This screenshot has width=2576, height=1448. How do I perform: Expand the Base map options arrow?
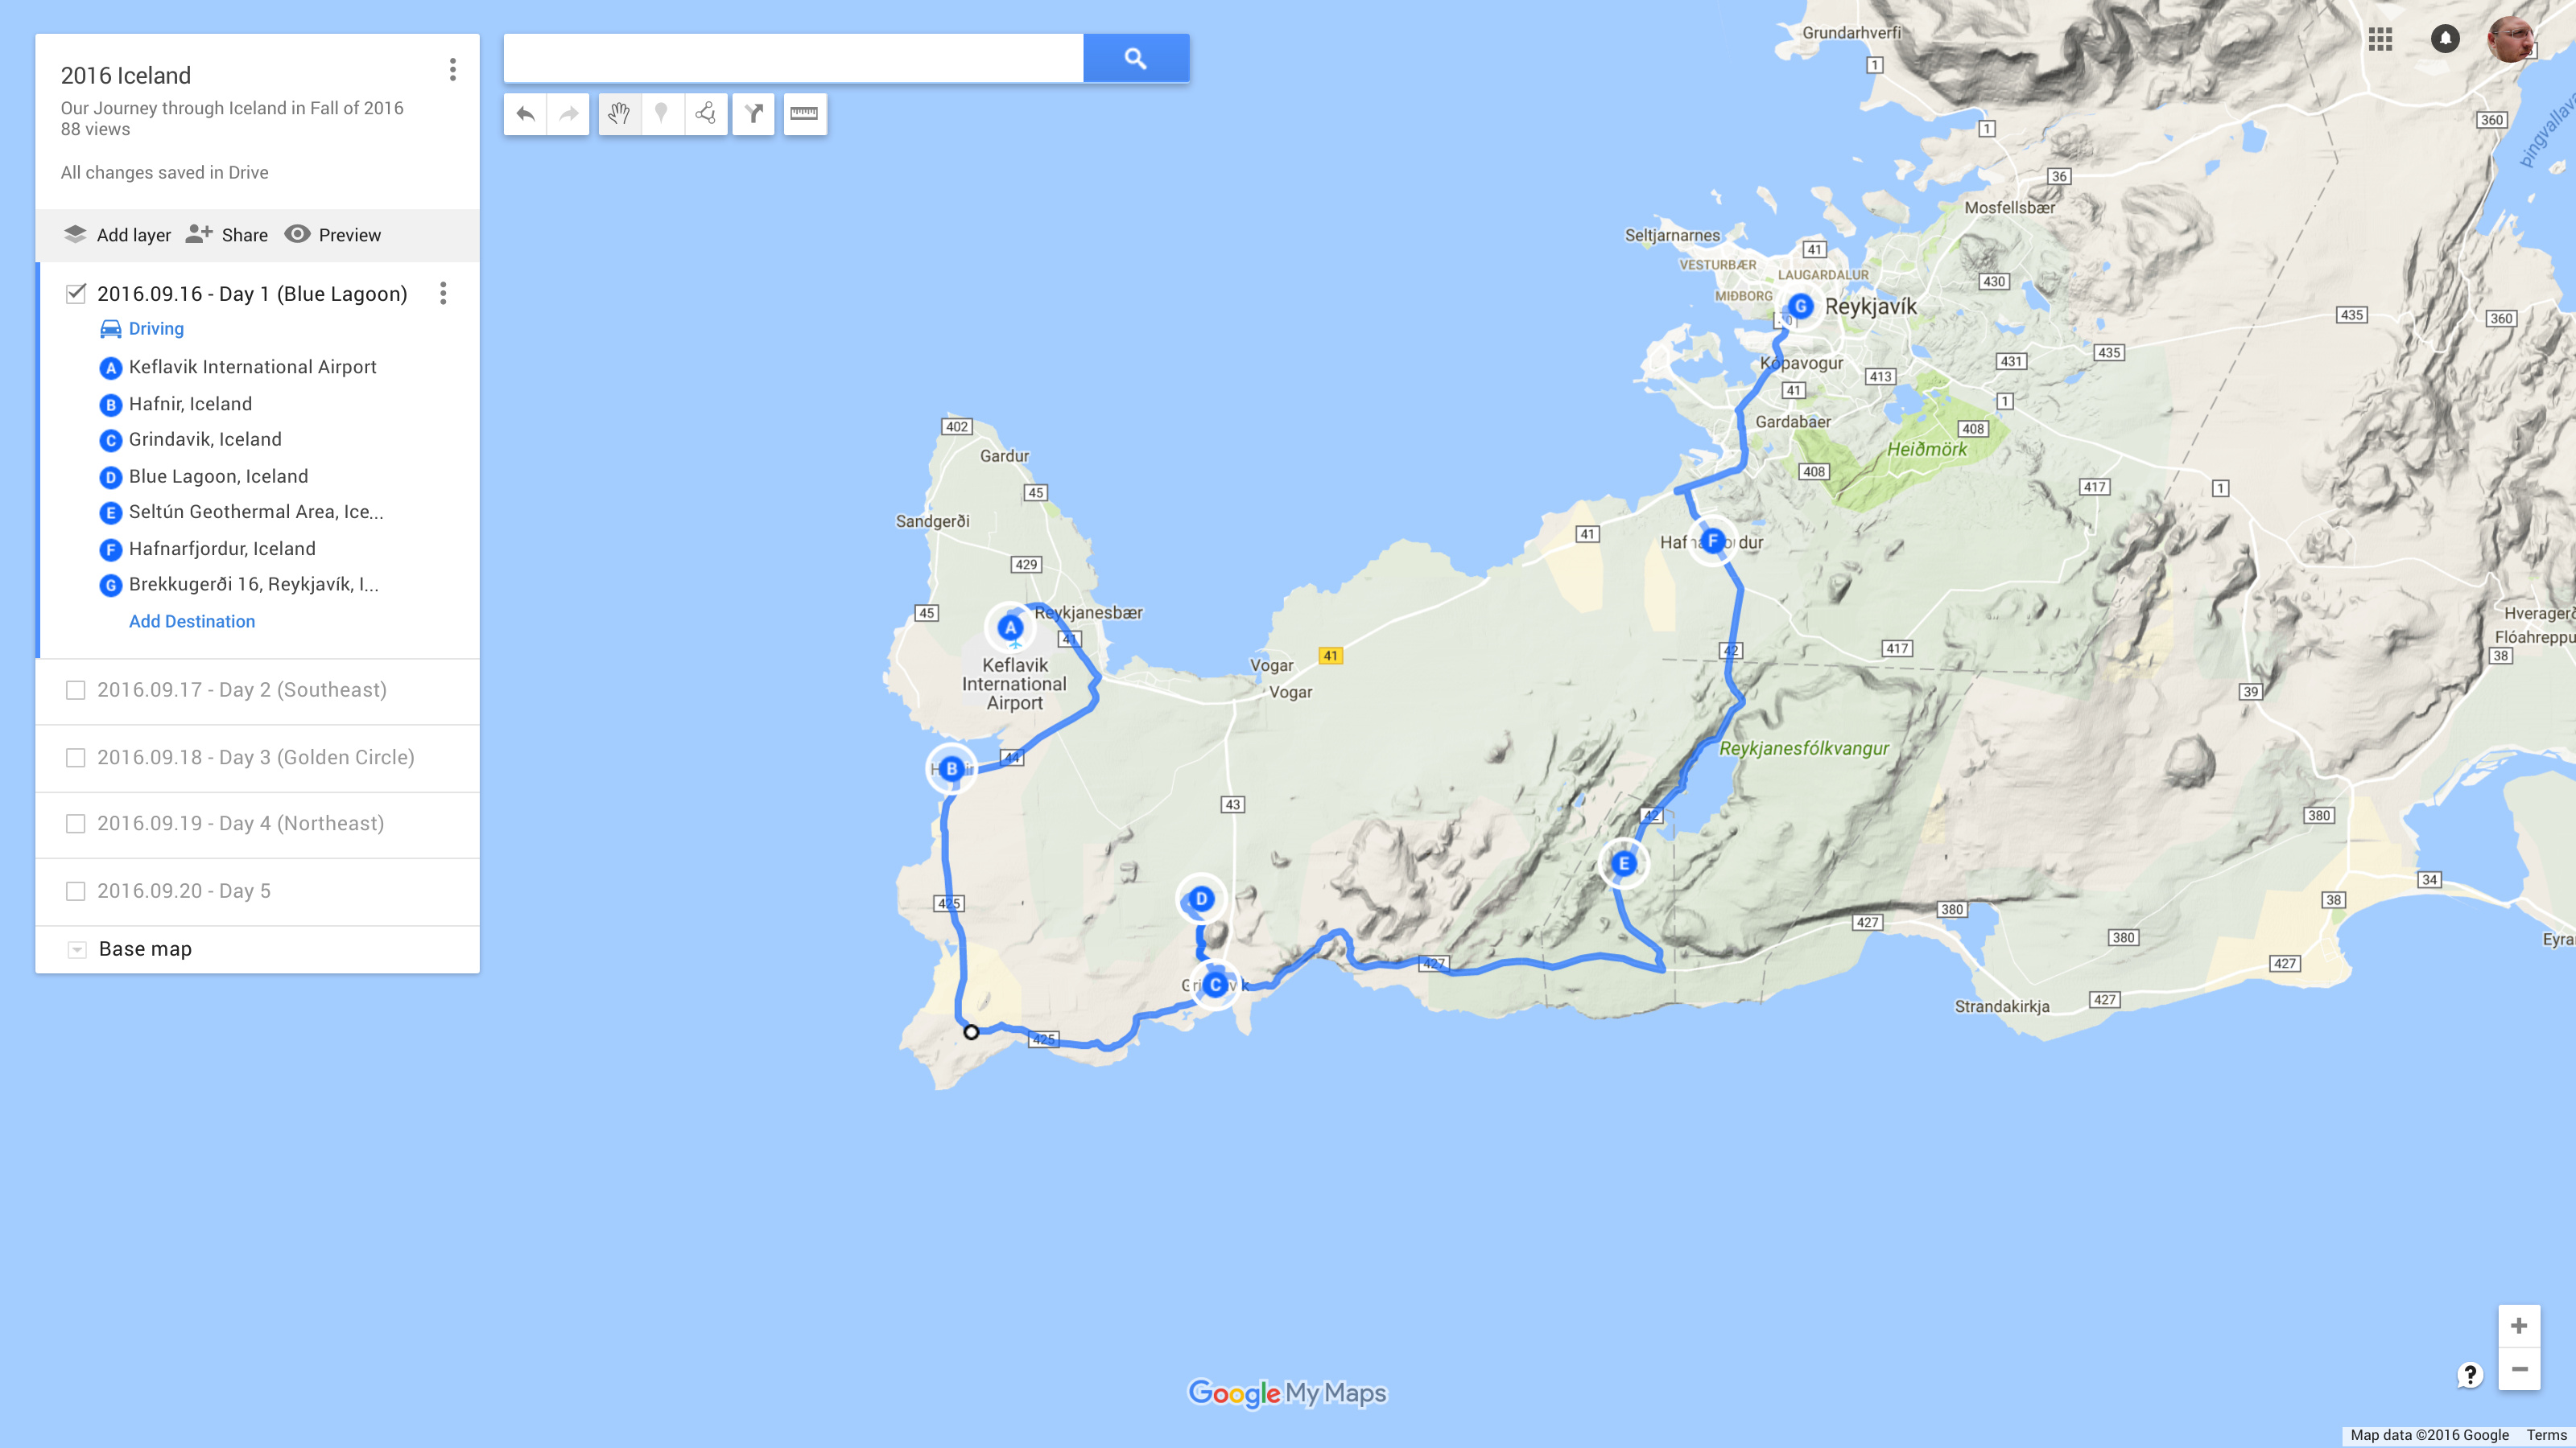(77, 949)
